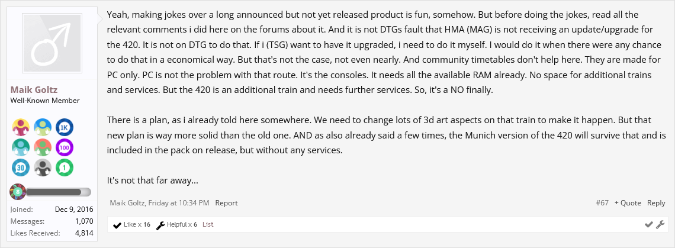Click the user level progress bar
This screenshot has height=248, width=675.
click(58, 192)
